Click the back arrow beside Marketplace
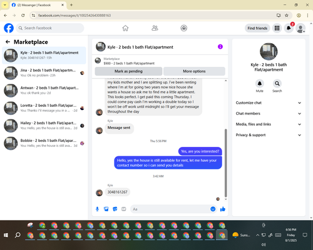Screen dimensions: 313x250 click(x=8, y=42)
